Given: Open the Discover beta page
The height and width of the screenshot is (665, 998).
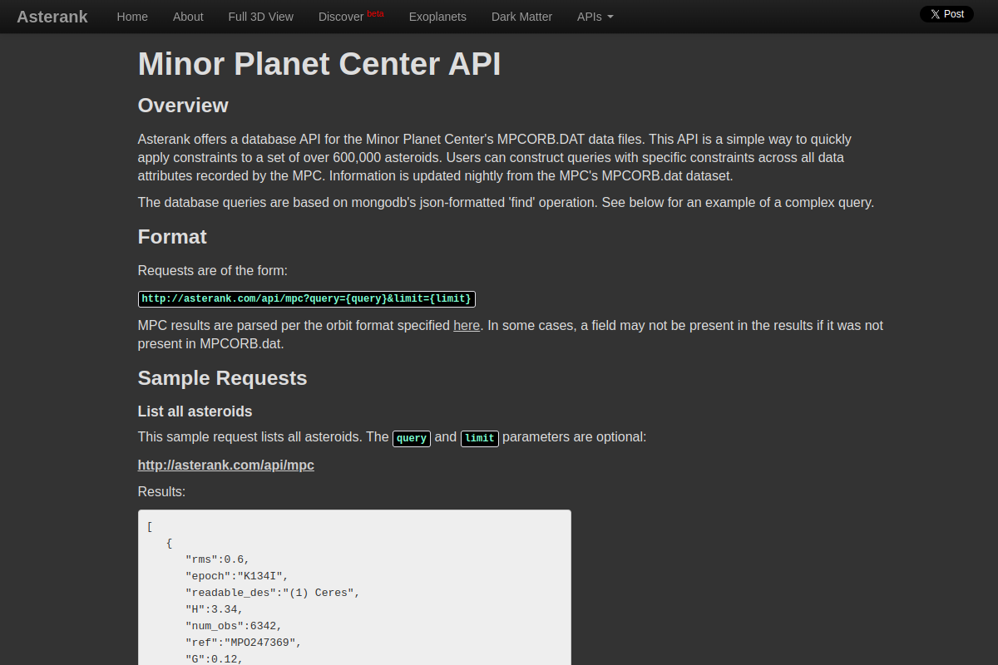Looking at the screenshot, I should click(x=351, y=17).
